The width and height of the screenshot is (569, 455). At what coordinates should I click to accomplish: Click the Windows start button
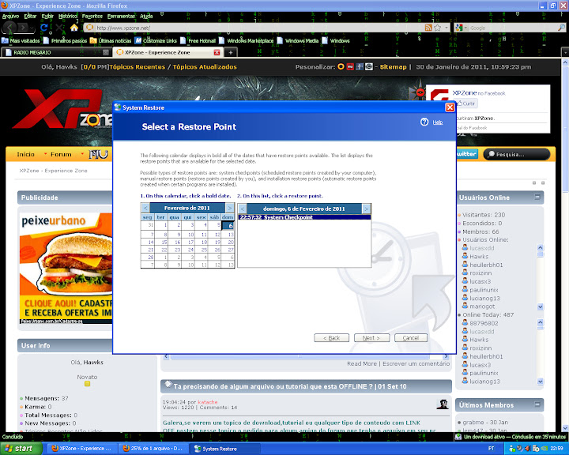point(21,449)
